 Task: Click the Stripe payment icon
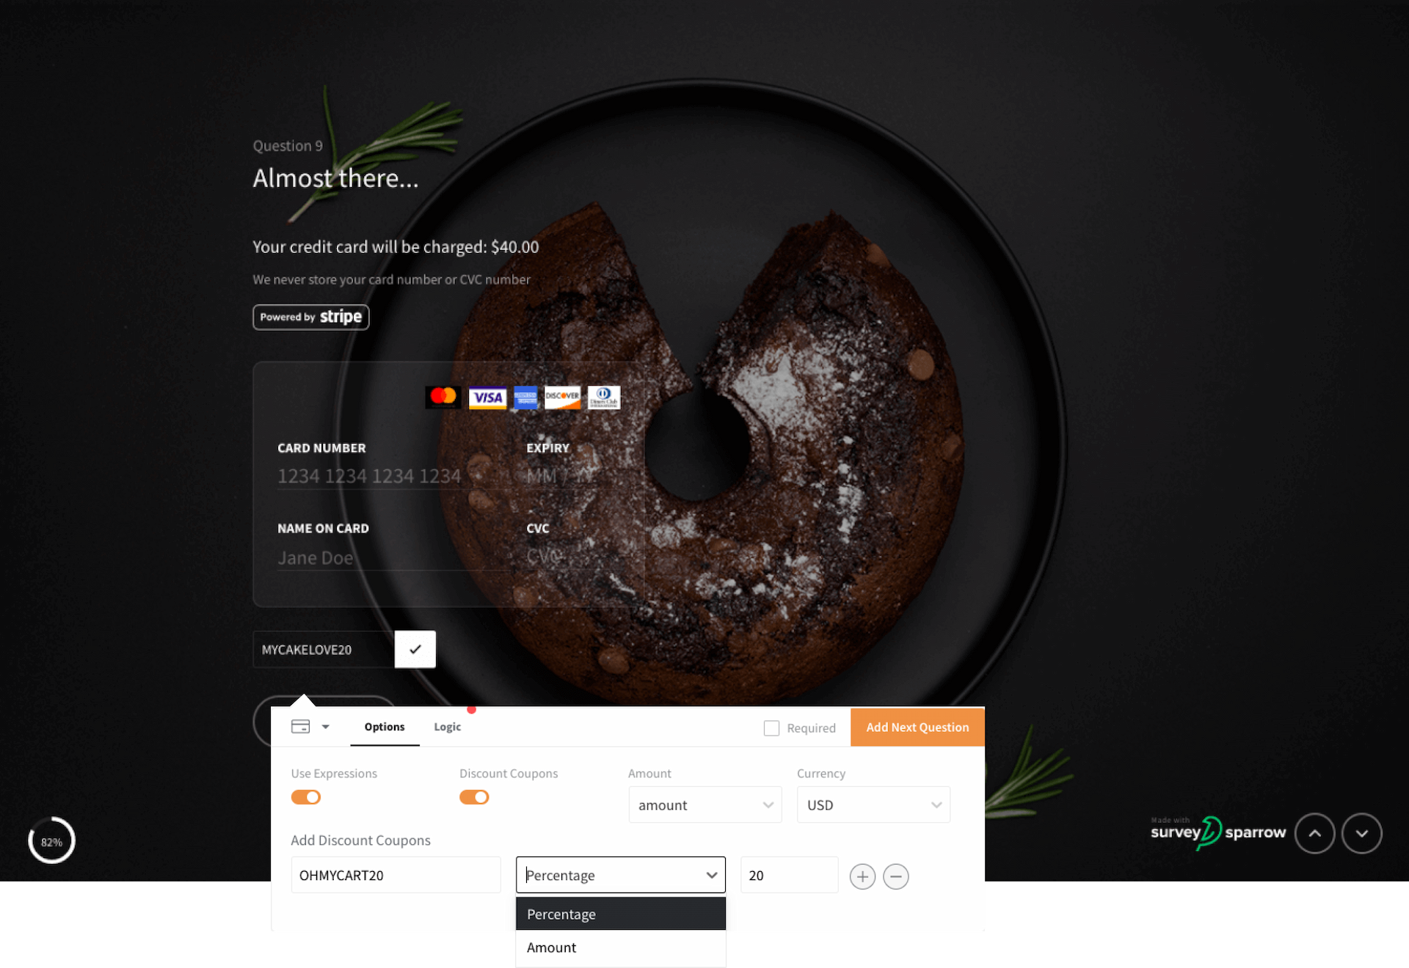click(312, 315)
